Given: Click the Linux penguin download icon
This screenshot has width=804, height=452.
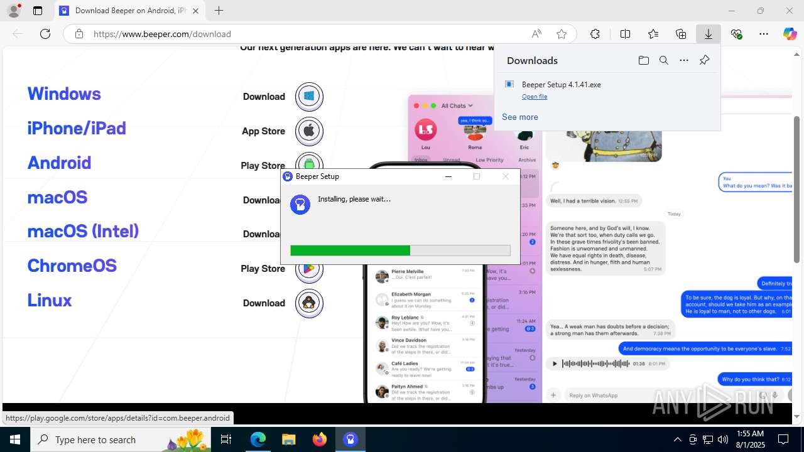Looking at the screenshot, I should coord(309,303).
